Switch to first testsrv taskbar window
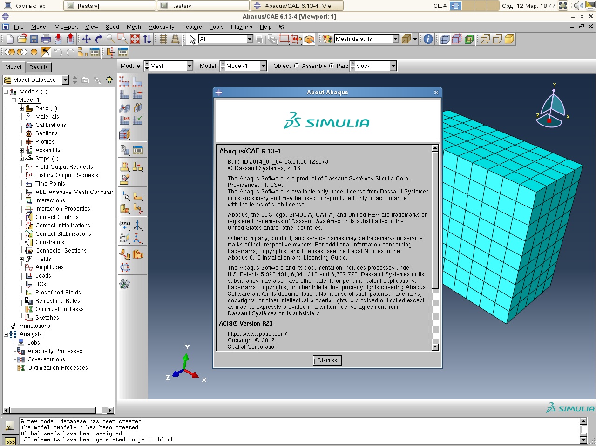 [109, 6]
